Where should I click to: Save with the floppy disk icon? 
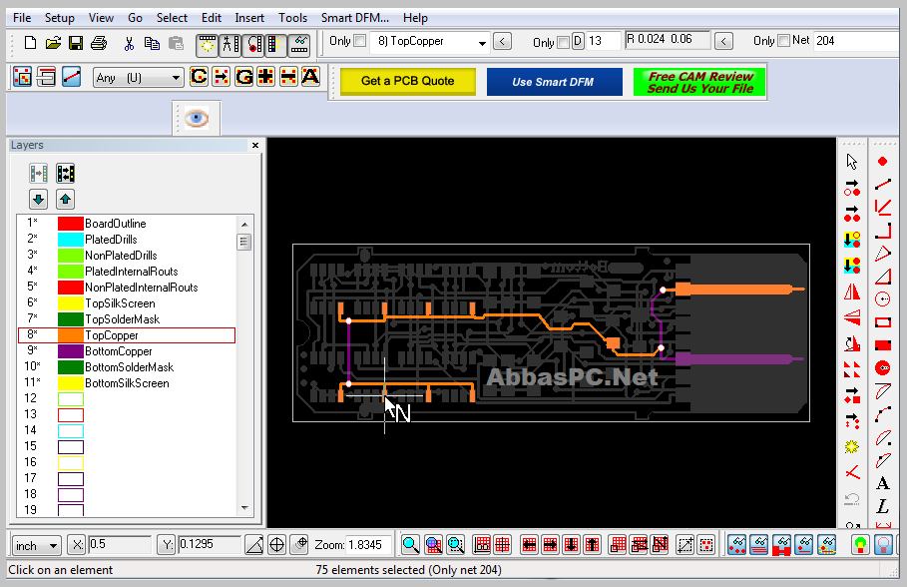76,43
